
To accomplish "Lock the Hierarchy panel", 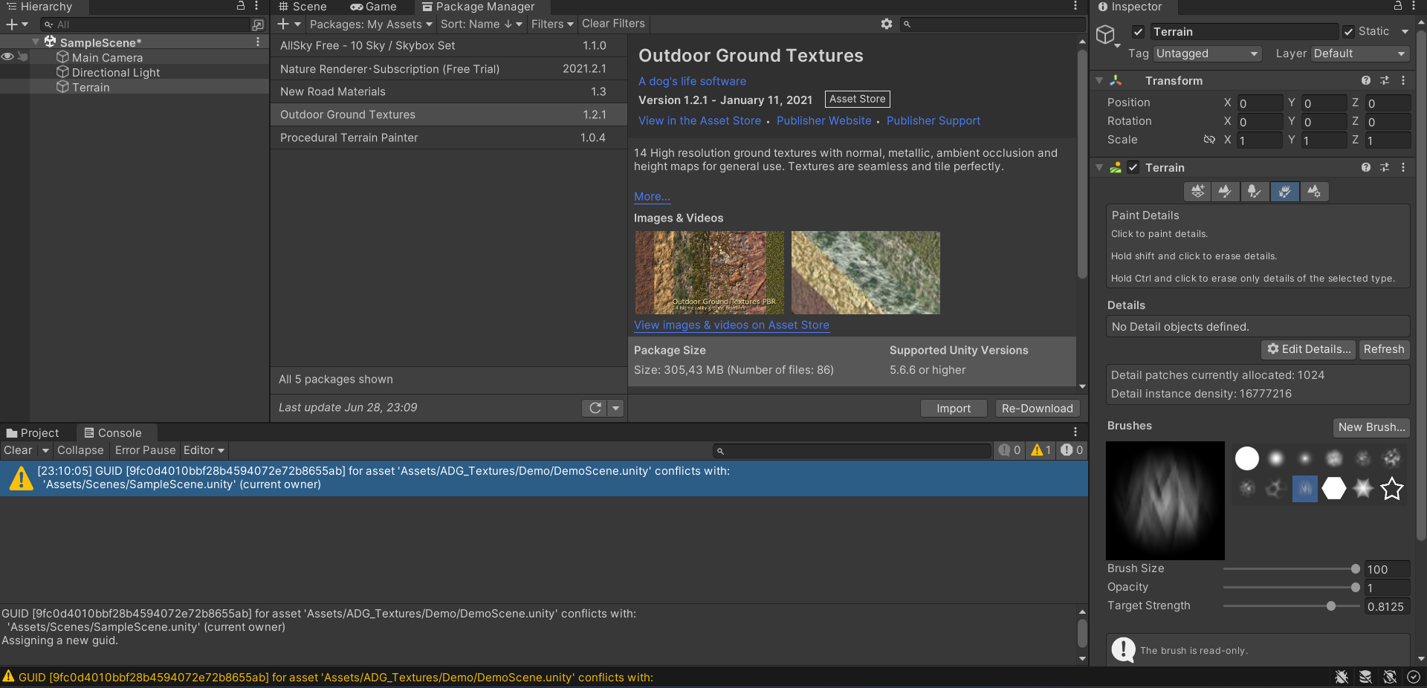I will pyautogui.click(x=241, y=6).
